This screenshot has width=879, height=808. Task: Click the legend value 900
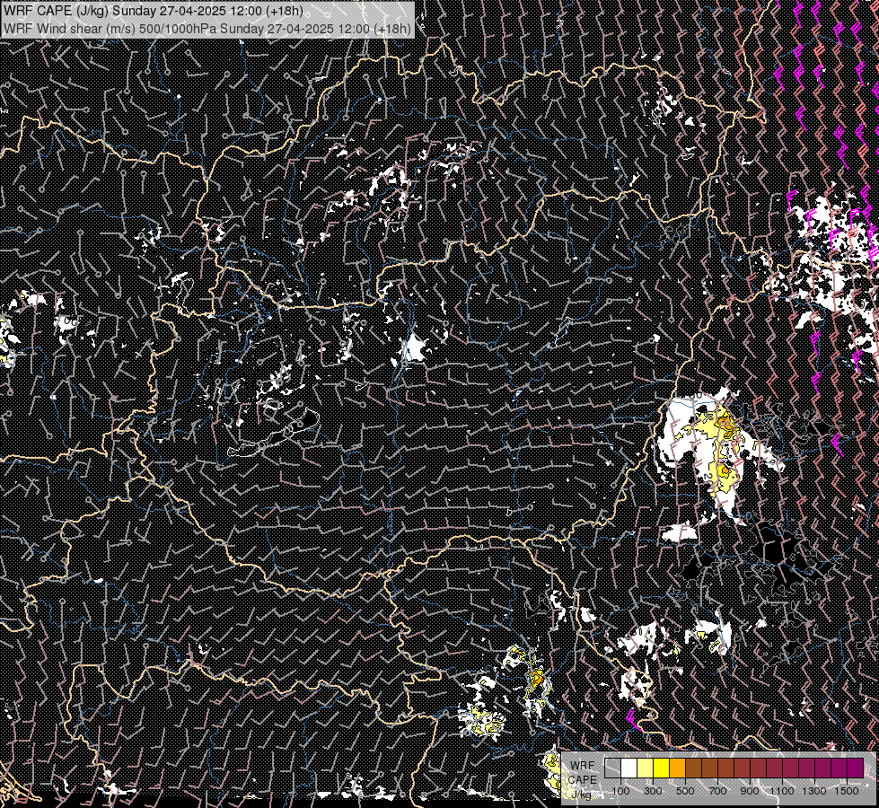tap(750, 791)
